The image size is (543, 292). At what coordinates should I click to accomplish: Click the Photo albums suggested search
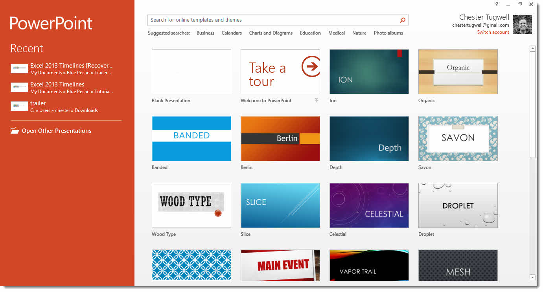[388, 33]
